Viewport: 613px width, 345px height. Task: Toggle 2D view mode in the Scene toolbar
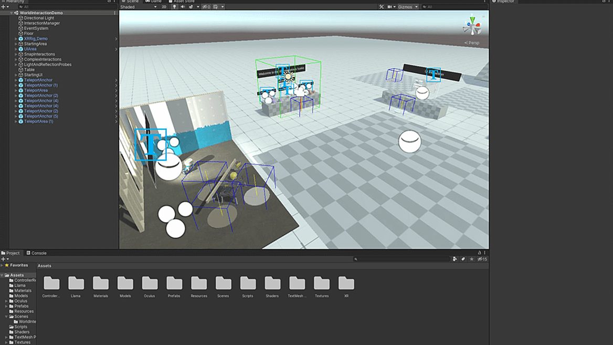(x=164, y=7)
